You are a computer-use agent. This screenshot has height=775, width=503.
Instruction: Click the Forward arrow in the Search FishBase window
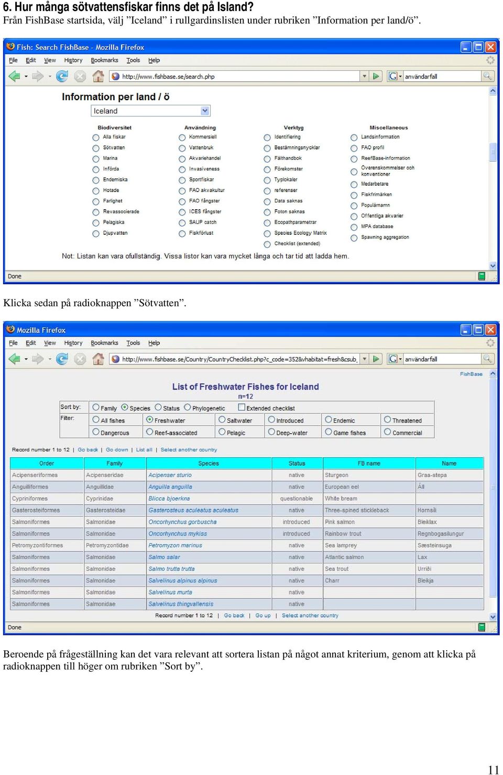point(37,77)
